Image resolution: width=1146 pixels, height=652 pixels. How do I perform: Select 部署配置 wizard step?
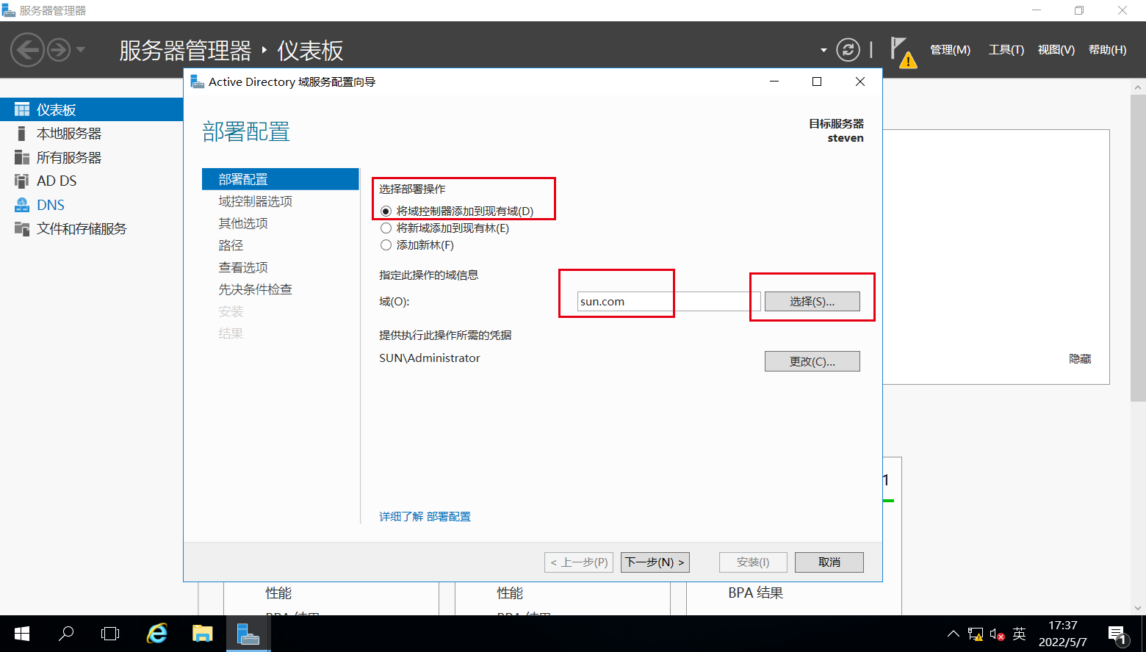coord(281,179)
